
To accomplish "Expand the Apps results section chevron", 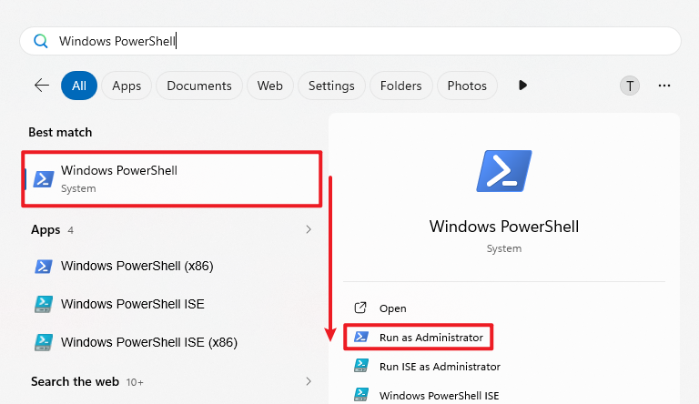I will click(x=309, y=229).
